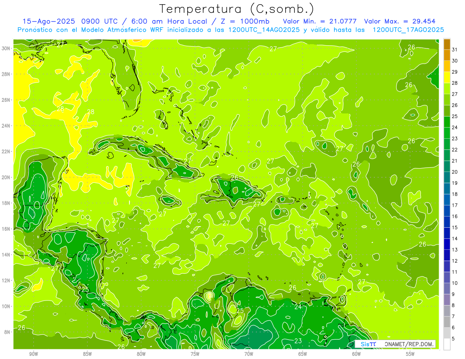Click the gray color band between 6 and 7
The width and height of the screenshot is (465, 359).
pyautogui.click(x=447, y=322)
